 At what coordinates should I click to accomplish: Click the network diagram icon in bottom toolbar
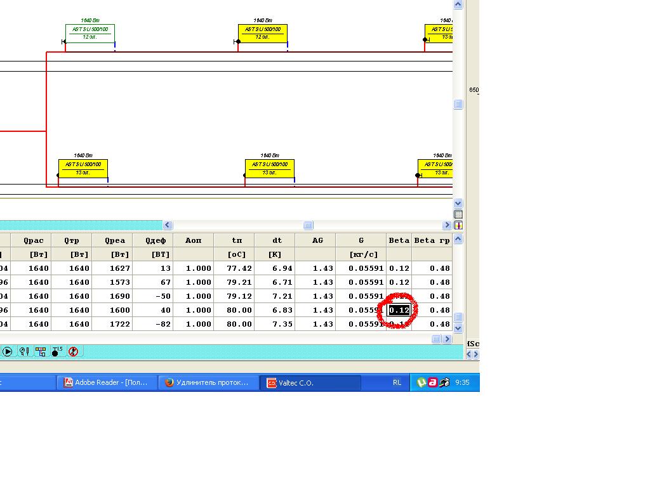click(x=41, y=351)
